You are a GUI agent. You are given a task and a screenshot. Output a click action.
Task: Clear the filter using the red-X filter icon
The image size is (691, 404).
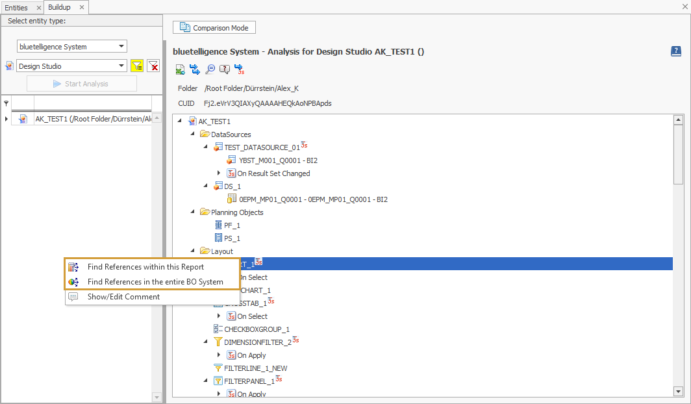point(154,66)
